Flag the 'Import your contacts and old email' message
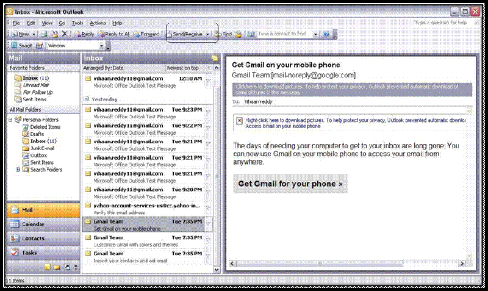The height and width of the screenshot is (291, 488). [208, 256]
